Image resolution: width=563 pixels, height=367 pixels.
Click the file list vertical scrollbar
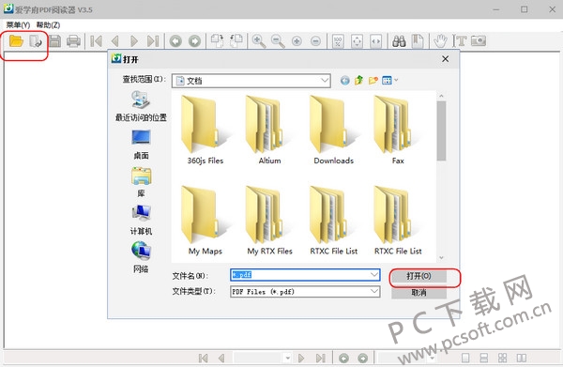point(442,130)
